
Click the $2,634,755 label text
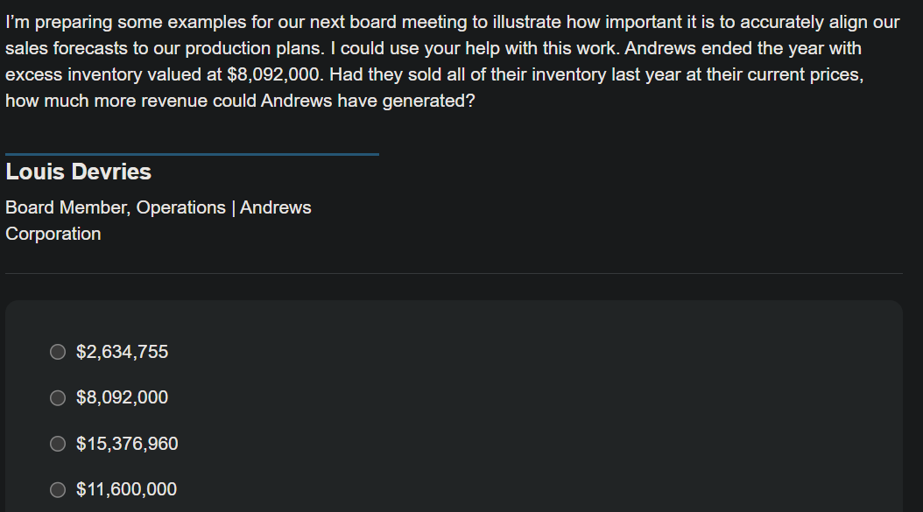123,351
